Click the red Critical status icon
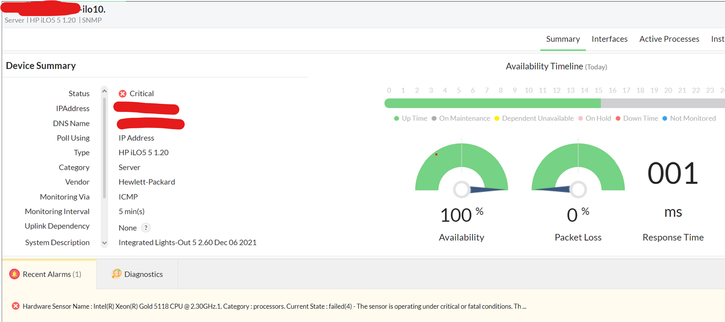 pos(123,94)
